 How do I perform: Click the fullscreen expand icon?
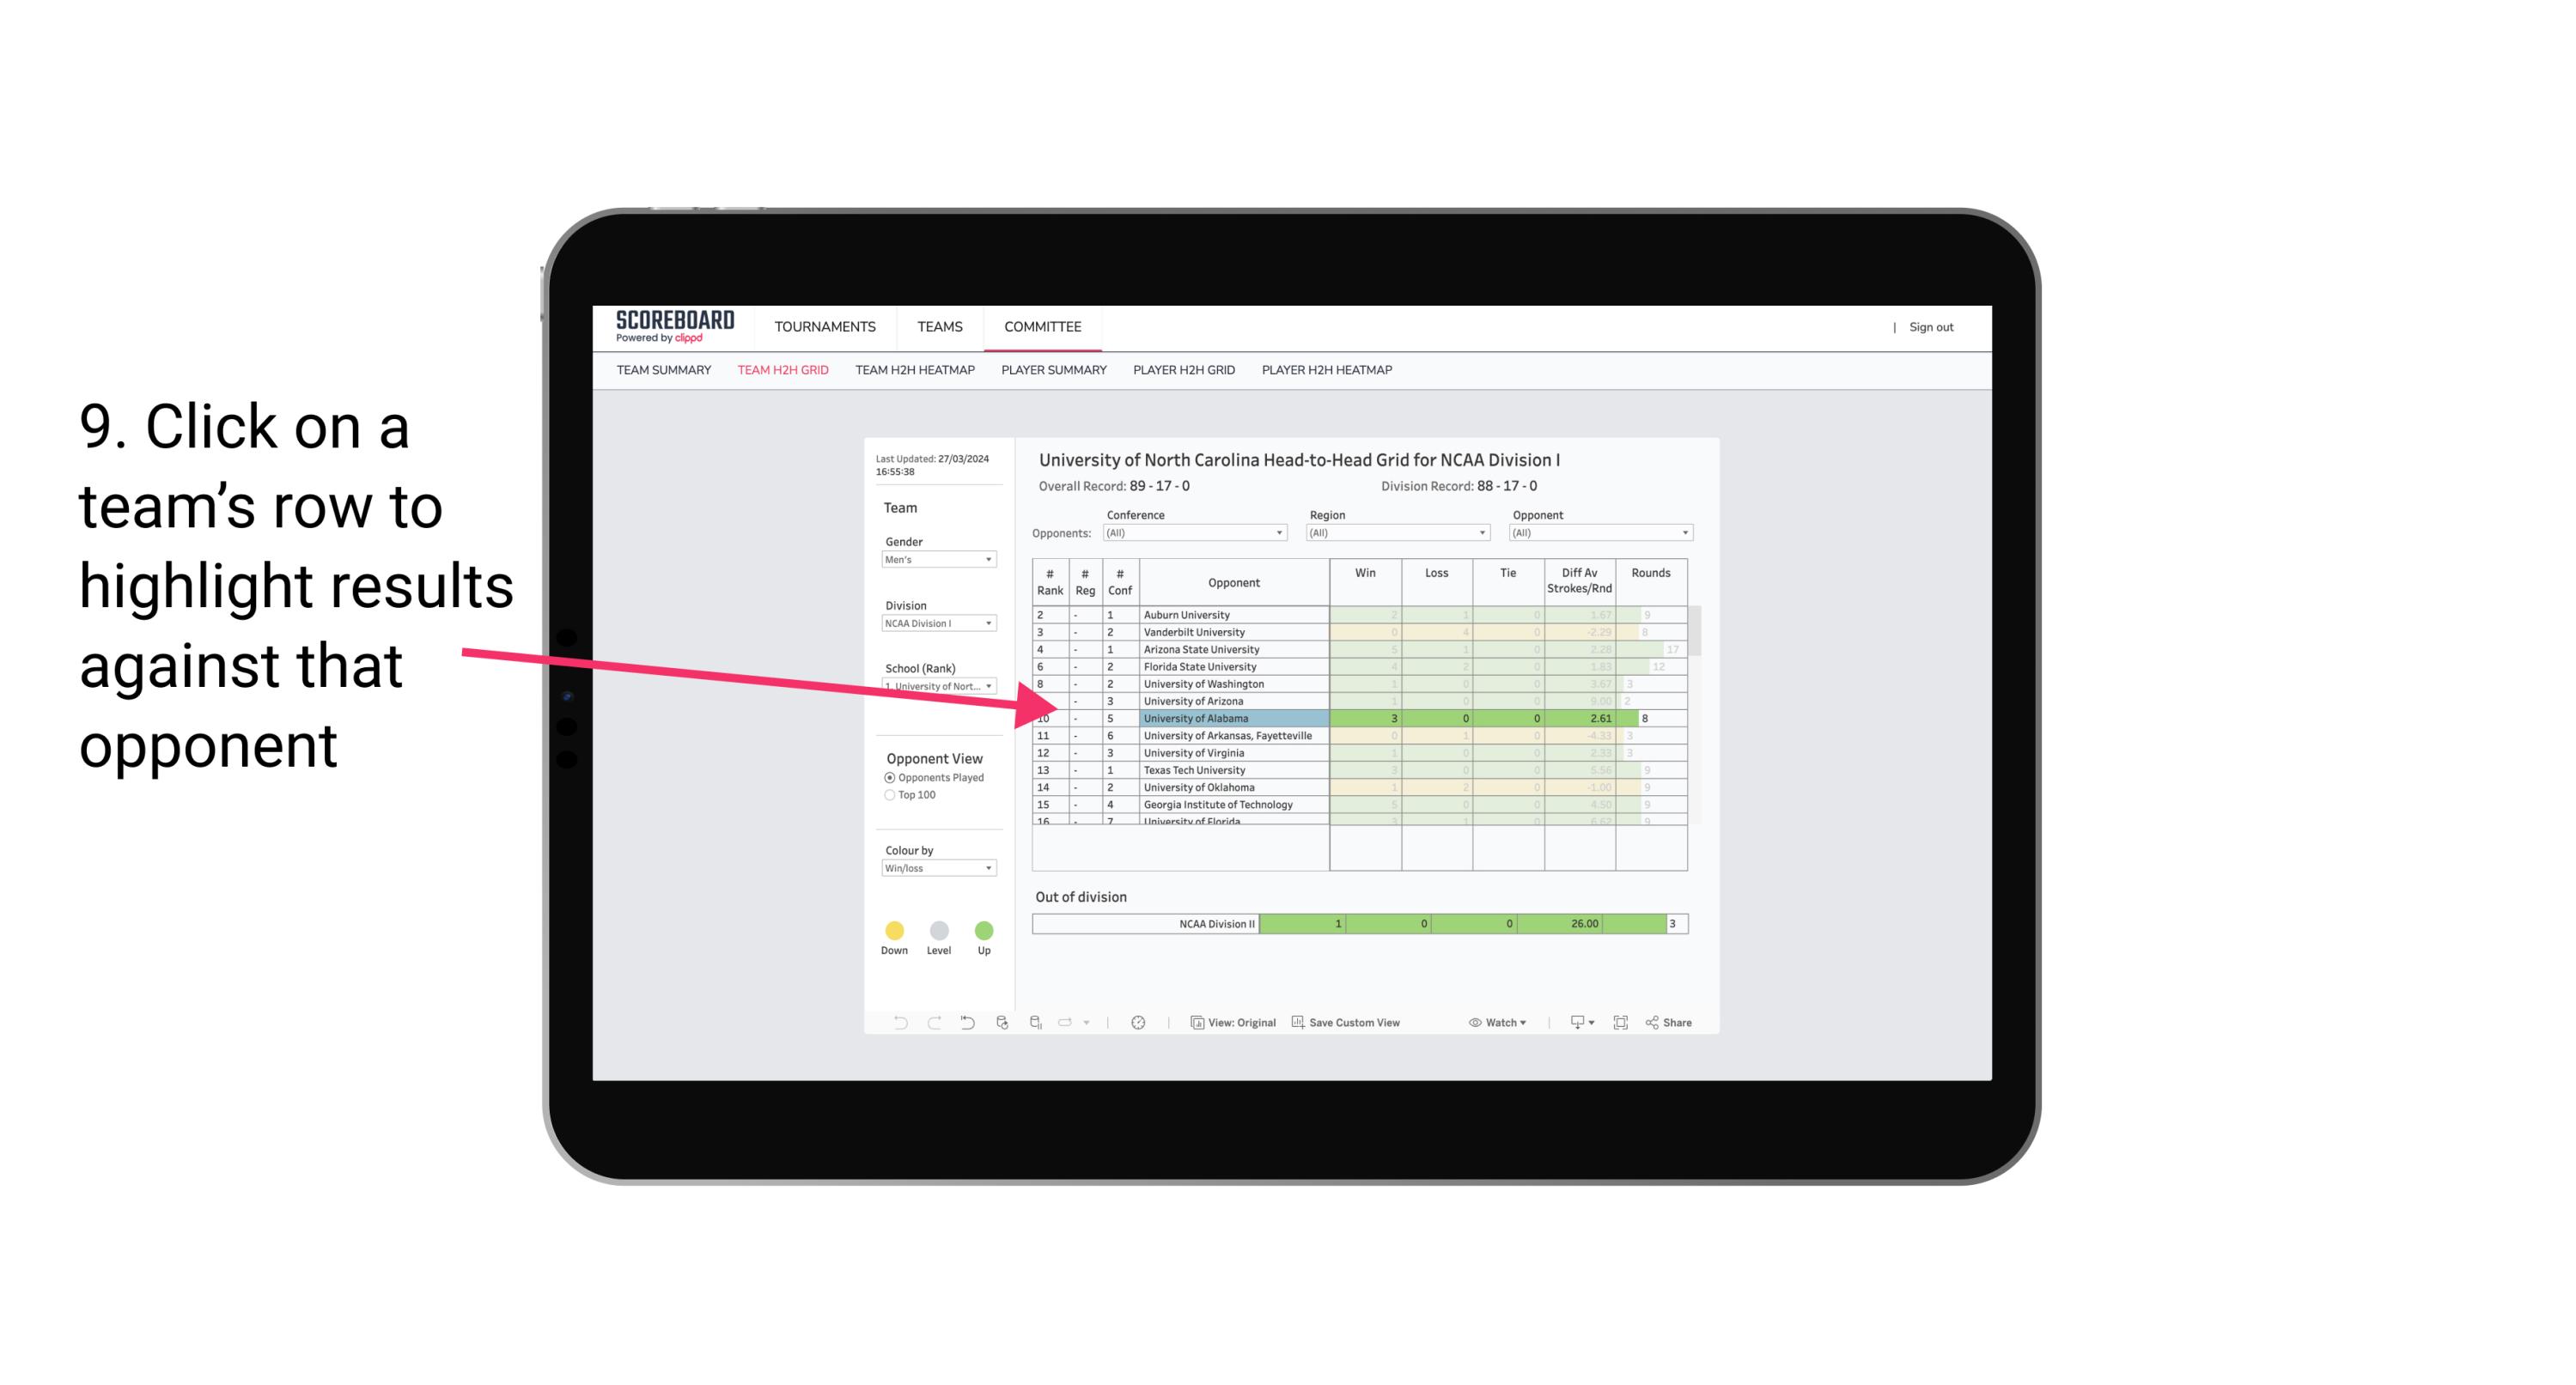pos(1619,1022)
